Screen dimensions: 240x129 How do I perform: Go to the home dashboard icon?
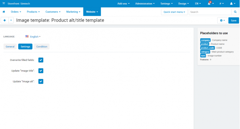click(x=4, y=12)
